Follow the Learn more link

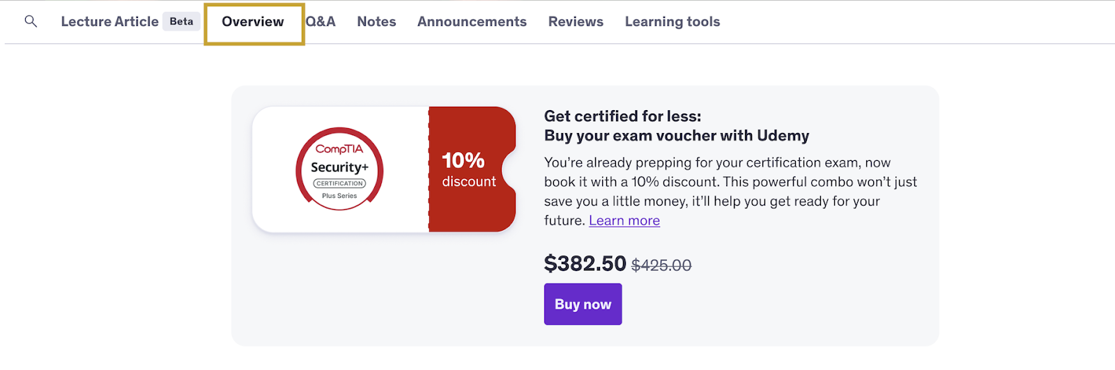[x=624, y=220]
